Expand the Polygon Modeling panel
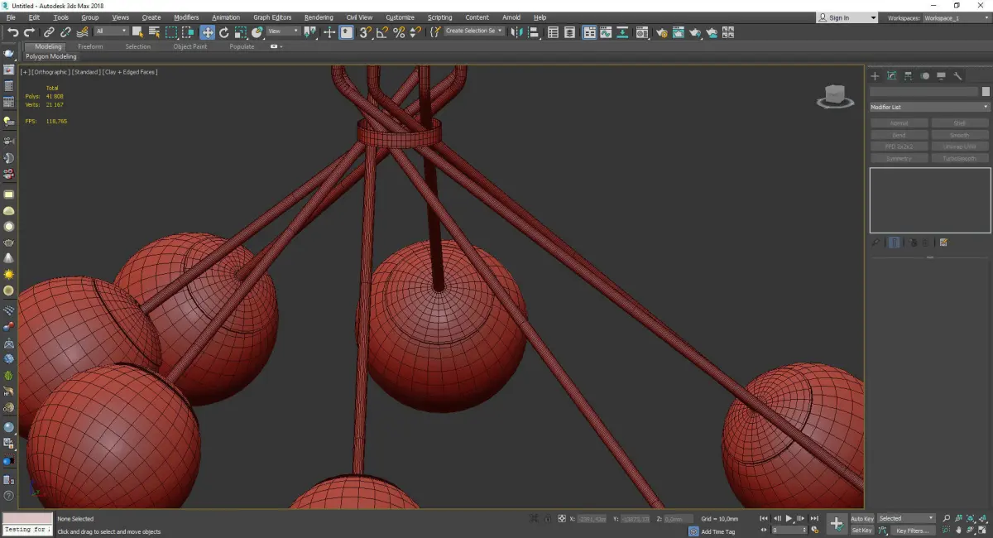 [50, 57]
